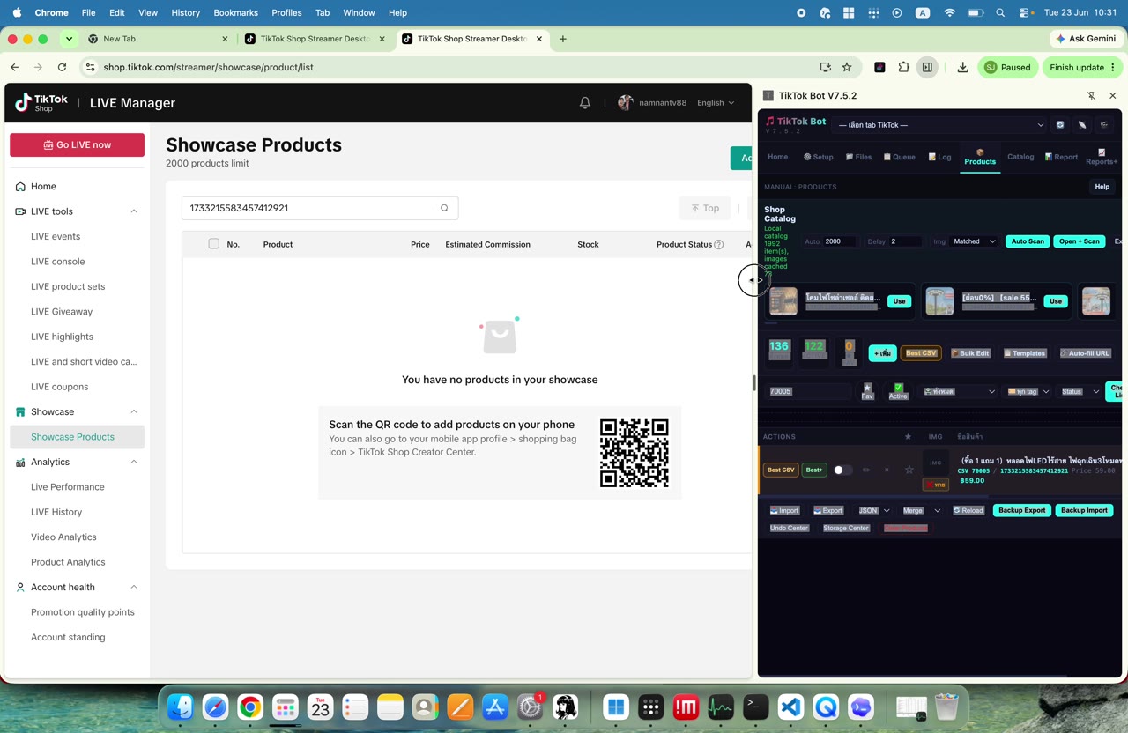The width and height of the screenshot is (1128, 733).
Task: Open the Log tab in TikTok Bot
Action: (x=939, y=157)
